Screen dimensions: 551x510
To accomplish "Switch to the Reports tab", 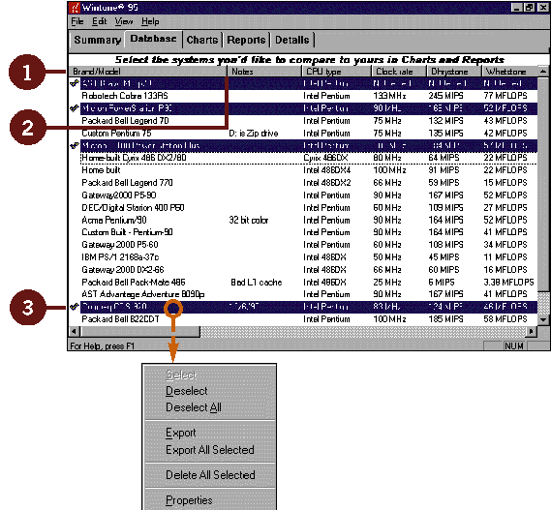I will (246, 40).
